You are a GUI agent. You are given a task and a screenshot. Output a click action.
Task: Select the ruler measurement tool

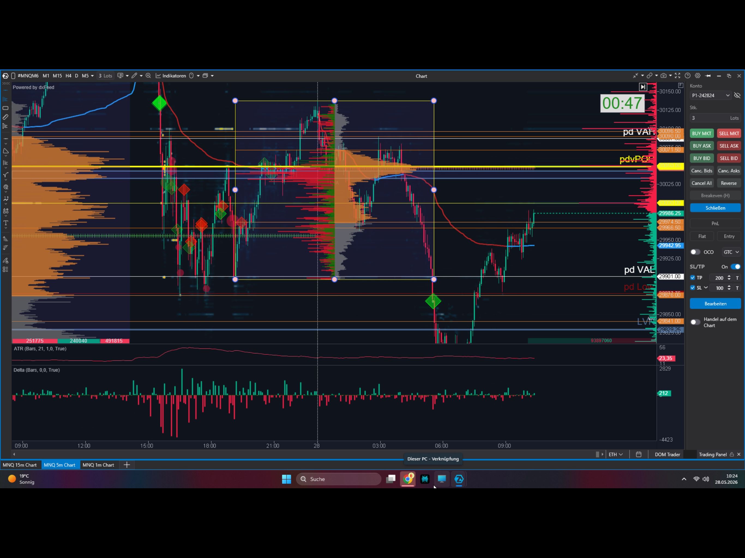click(5, 117)
